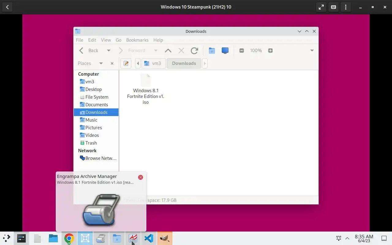Go back with the viewer's top-left arrow
Image resolution: width=392 pixels, height=245 pixels.
point(7,7)
